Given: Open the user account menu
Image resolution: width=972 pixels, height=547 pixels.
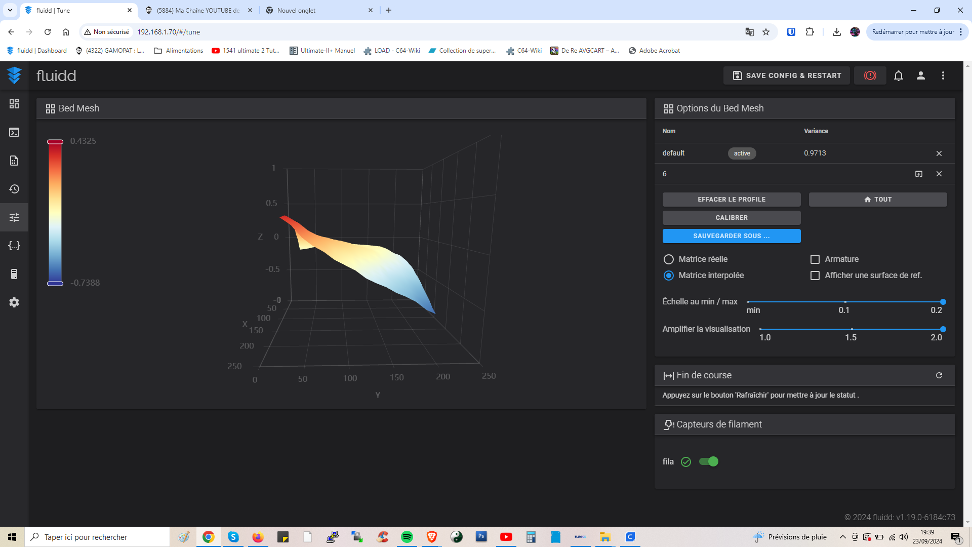Looking at the screenshot, I should click(x=920, y=75).
